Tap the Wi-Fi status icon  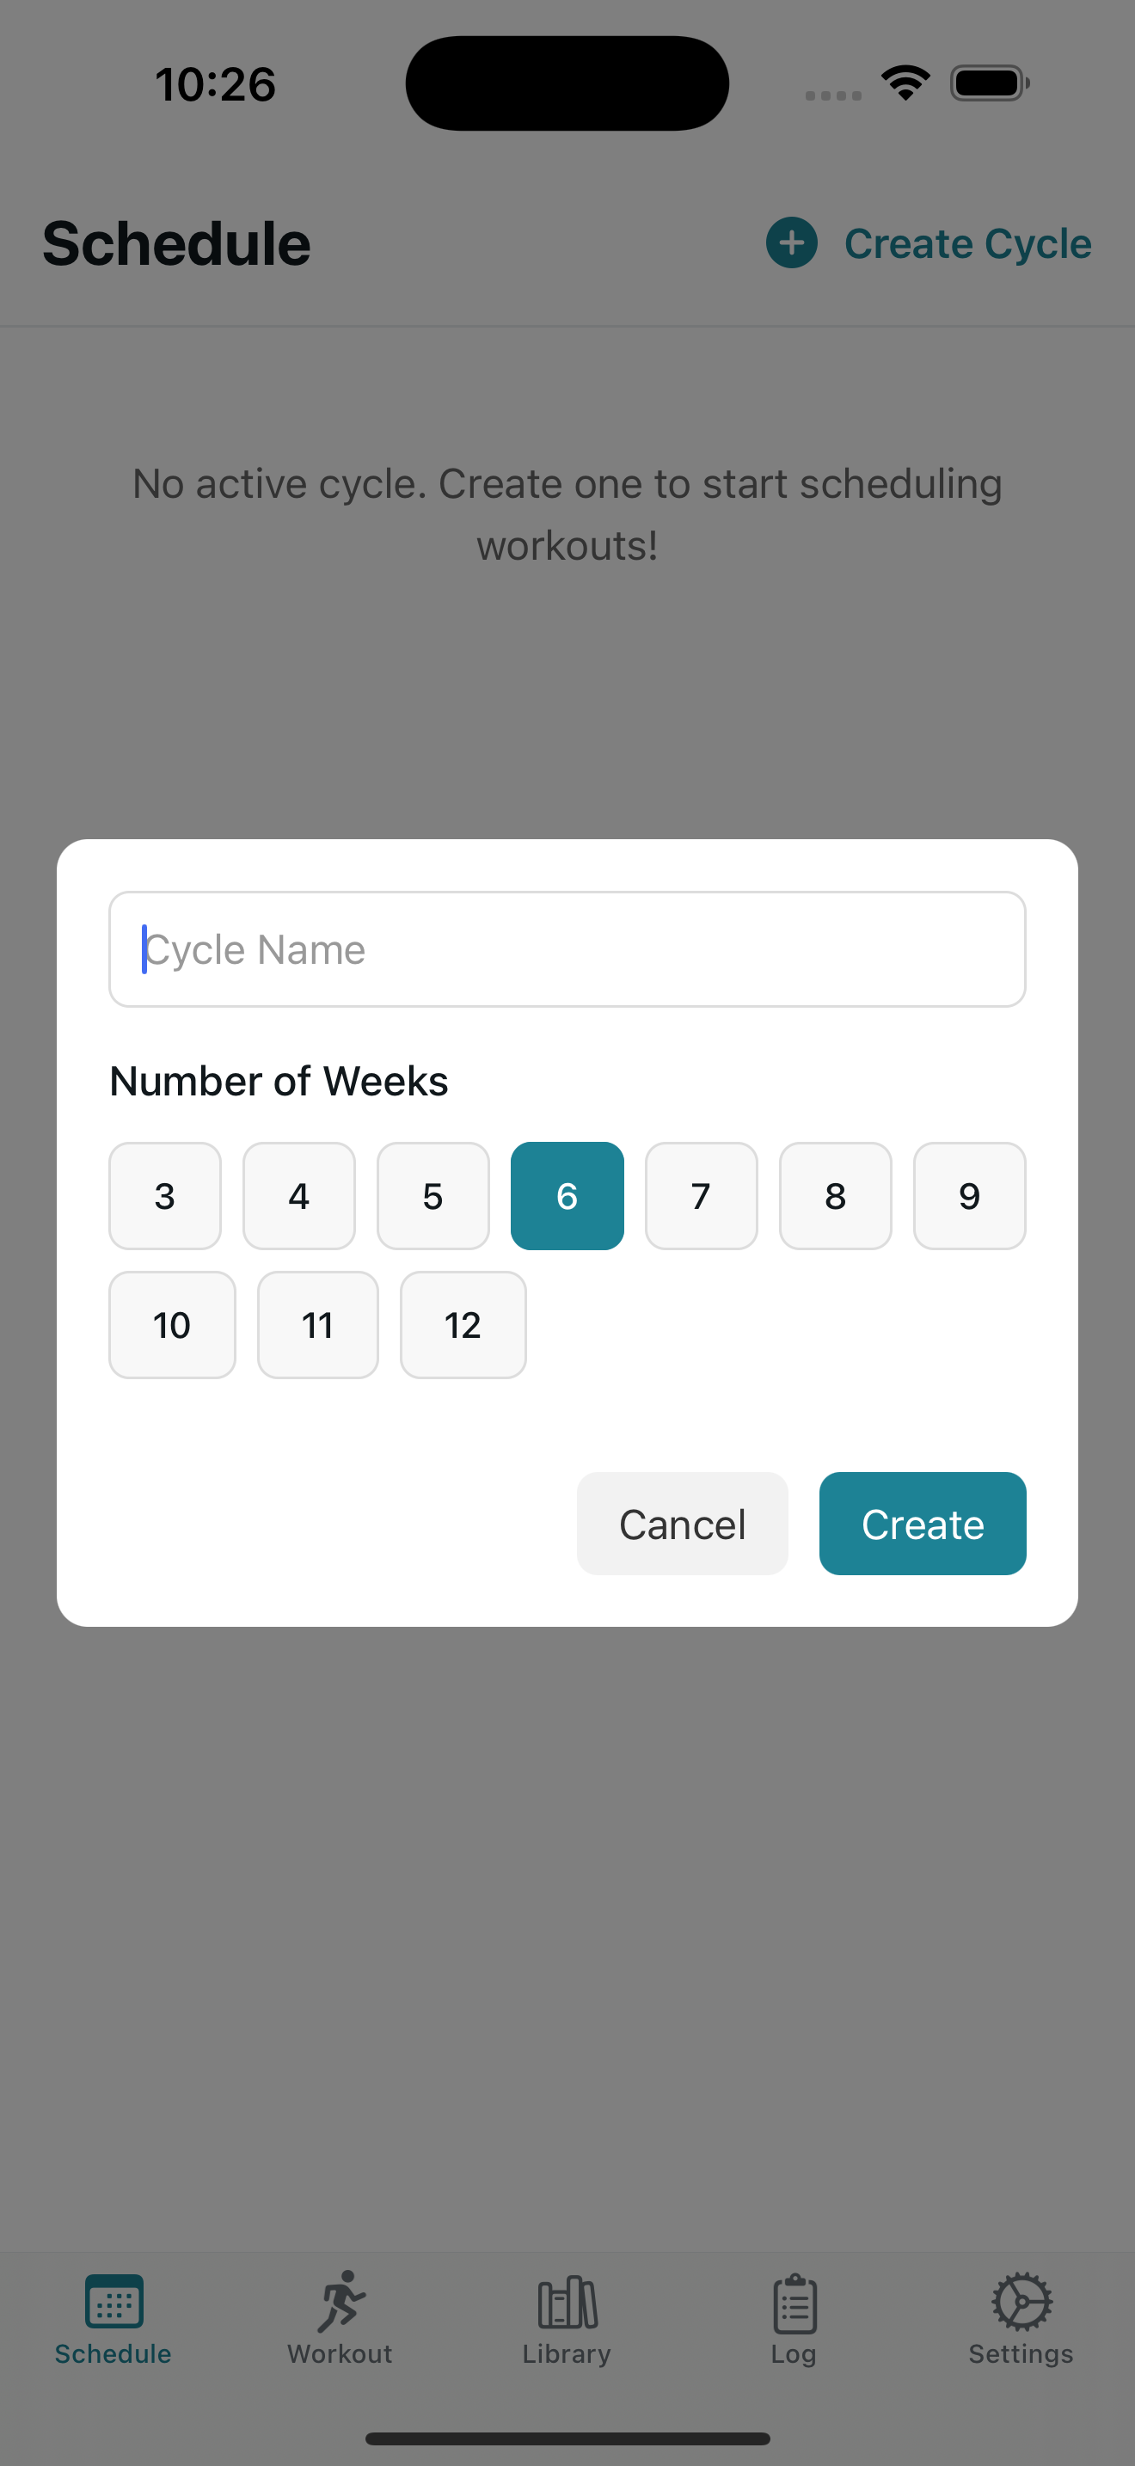(x=905, y=83)
